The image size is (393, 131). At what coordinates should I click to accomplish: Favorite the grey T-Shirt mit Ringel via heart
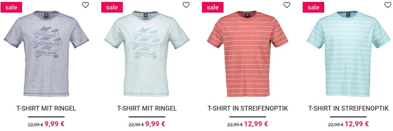click(85, 5)
